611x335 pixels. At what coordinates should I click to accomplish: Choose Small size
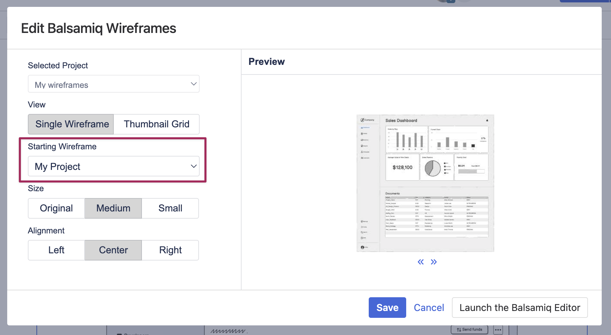pos(170,208)
